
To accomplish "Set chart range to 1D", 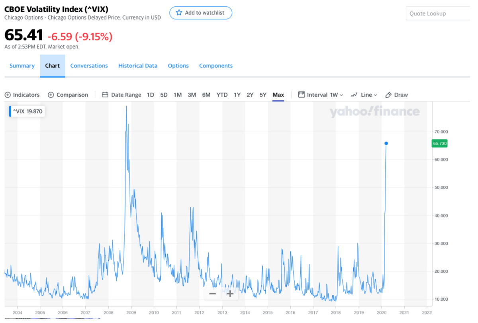I will [151, 95].
